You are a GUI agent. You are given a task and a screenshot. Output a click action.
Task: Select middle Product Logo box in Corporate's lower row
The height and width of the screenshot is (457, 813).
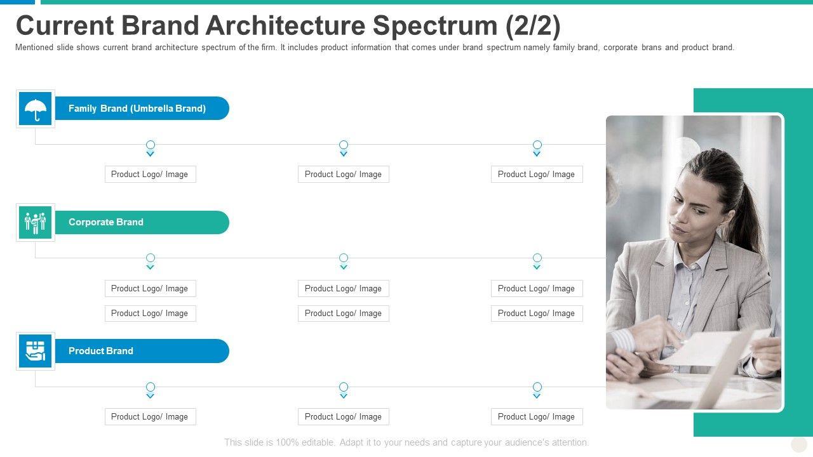344,314
